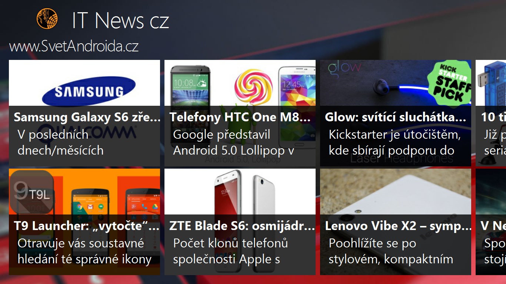Open ZTE Blade S6: osmijádr article headline

point(242,226)
